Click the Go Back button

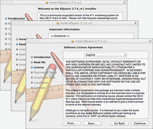pyautogui.click(x=119, y=123)
